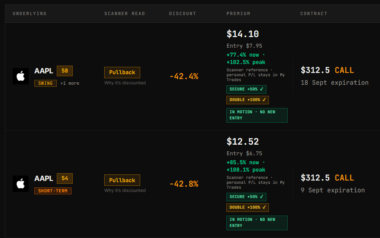Click the SCANNER READ column header

[125, 13]
